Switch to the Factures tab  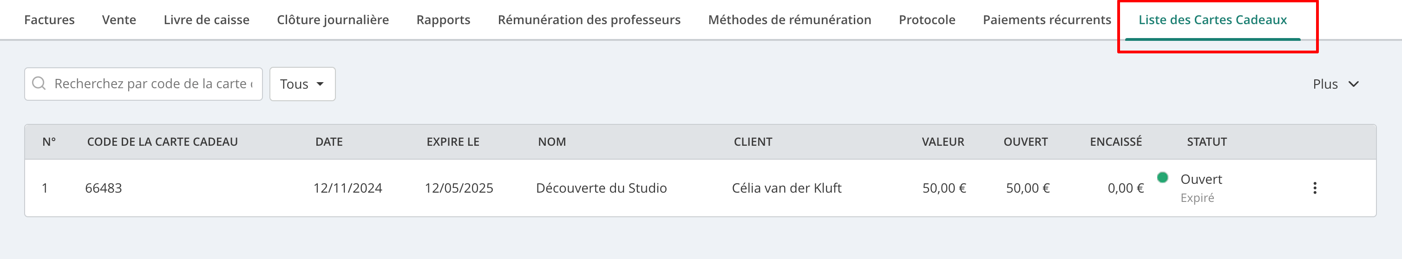tap(50, 19)
